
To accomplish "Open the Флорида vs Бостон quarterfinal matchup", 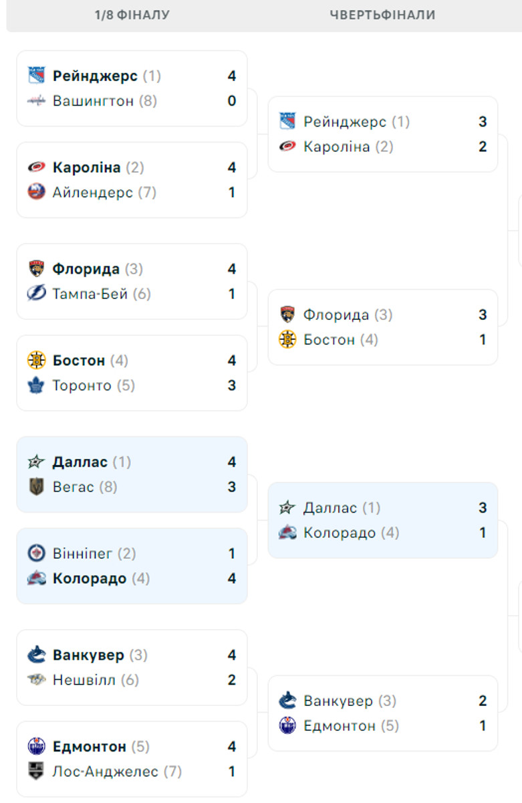I will click(383, 327).
